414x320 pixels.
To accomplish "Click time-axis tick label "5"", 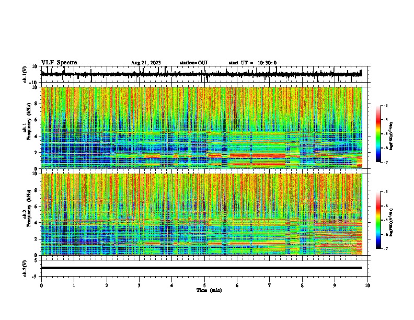I will (204, 285).
